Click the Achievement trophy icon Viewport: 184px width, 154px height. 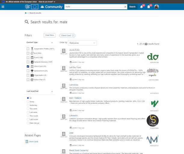32,71
